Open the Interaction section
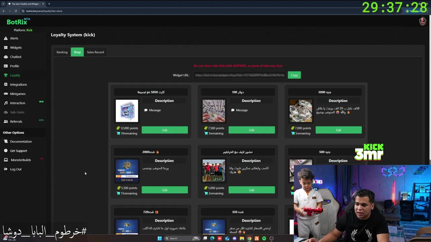 18,103
